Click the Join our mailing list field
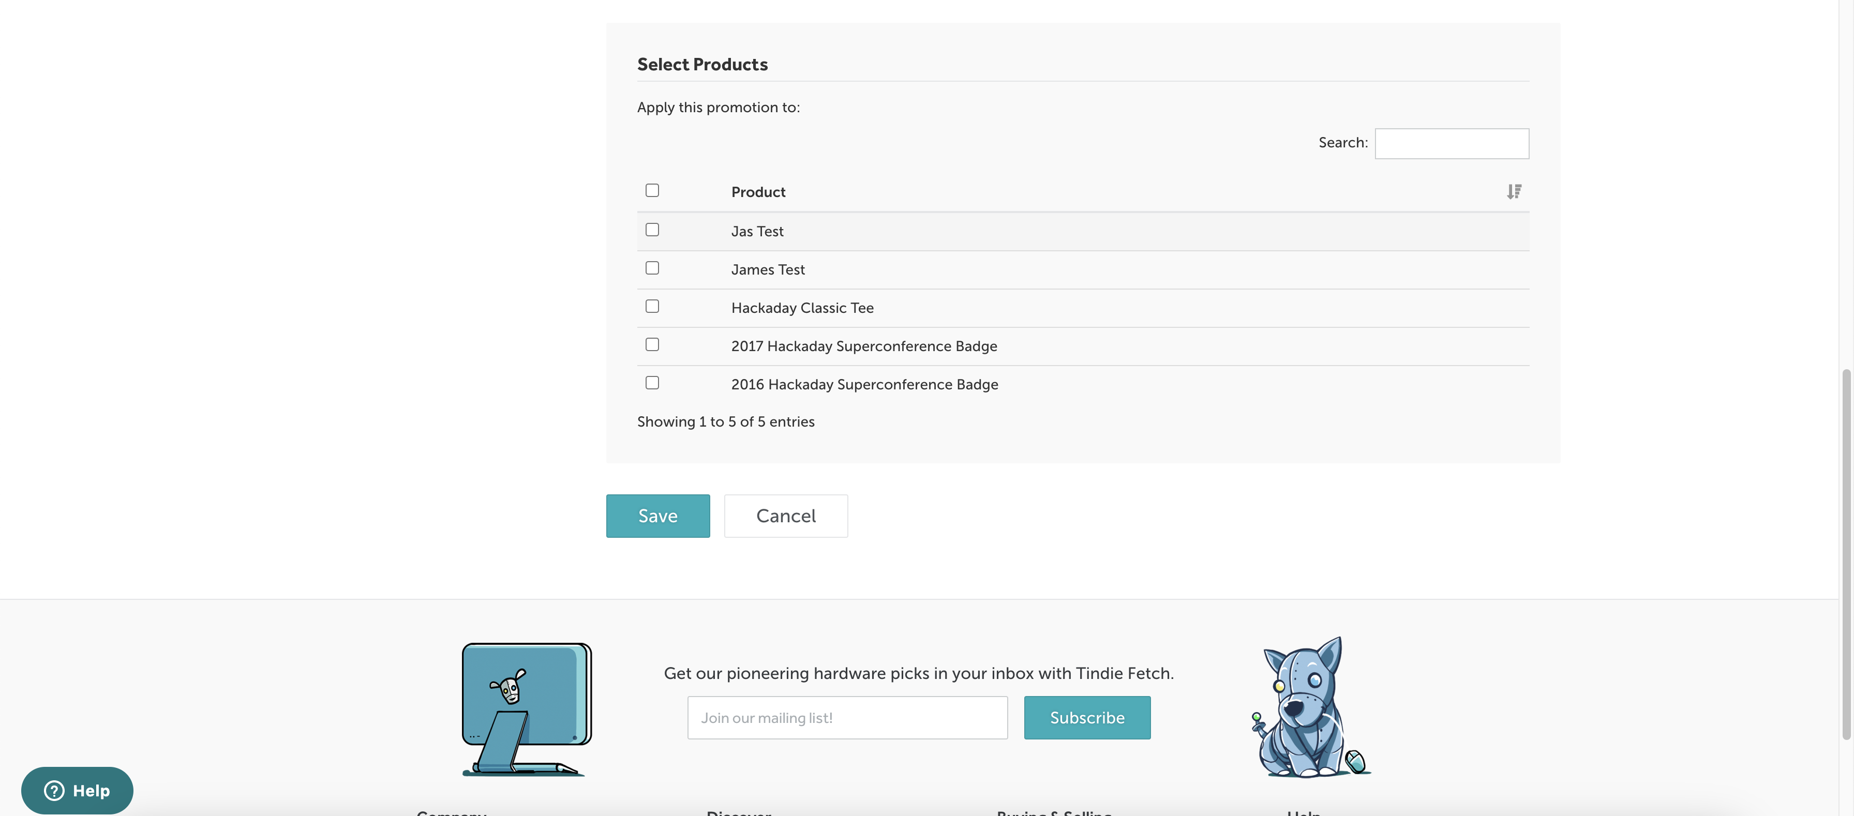 (x=847, y=717)
